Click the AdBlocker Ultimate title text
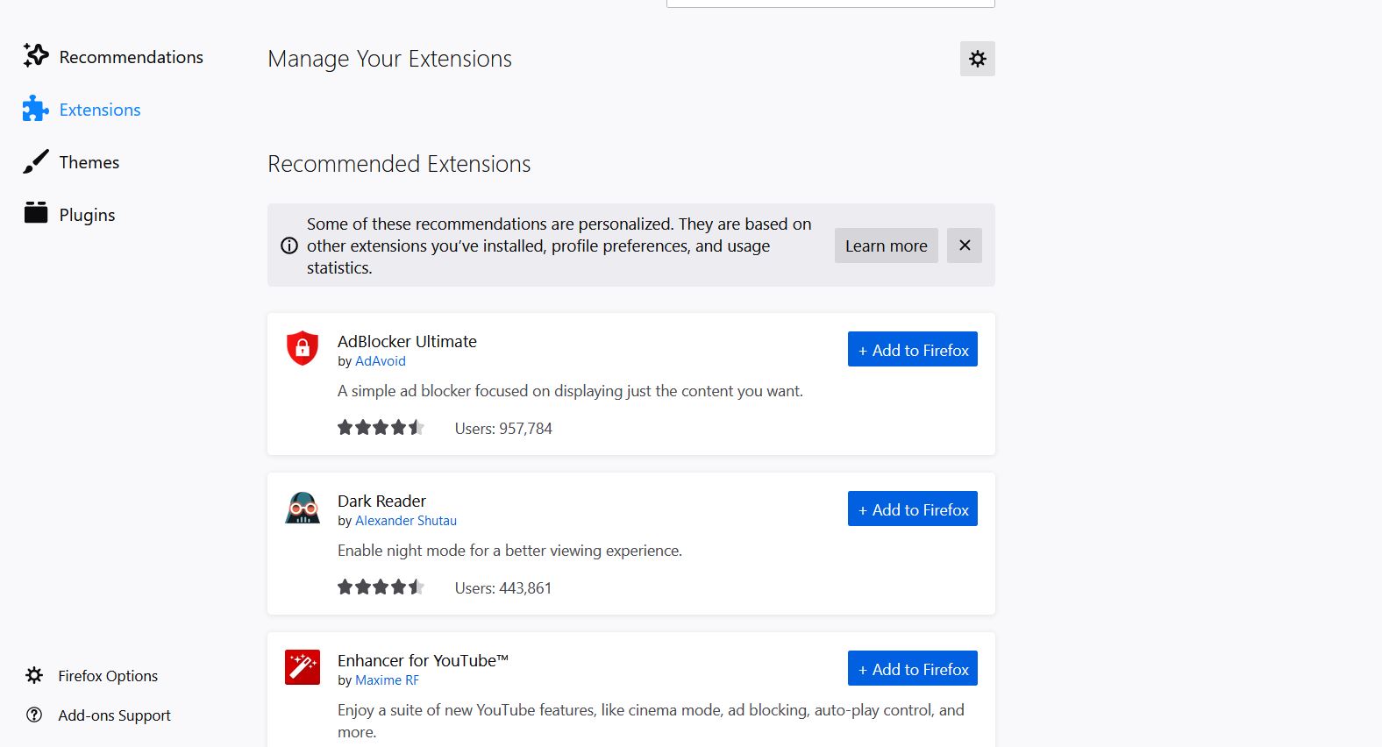Image resolution: width=1382 pixels, height=747 pixels. click(407, 342)
